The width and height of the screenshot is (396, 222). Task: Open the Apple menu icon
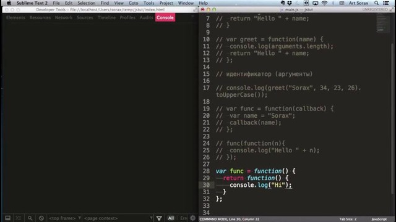click(x=9, y=3)
